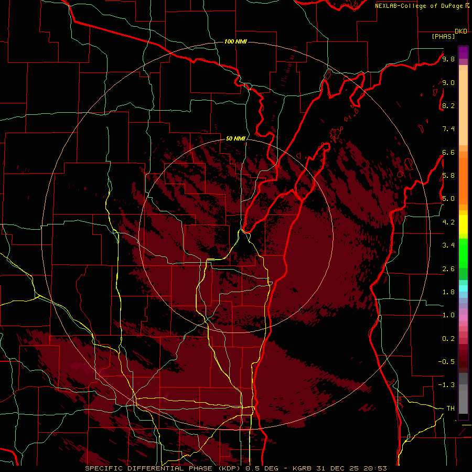Click the 3.4 scale value

pos(448,245)
